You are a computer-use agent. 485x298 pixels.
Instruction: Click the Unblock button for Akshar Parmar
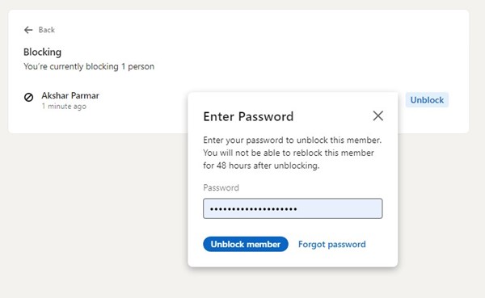427,100
